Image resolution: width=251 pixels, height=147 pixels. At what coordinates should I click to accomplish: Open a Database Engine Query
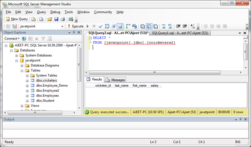[33, 19]
